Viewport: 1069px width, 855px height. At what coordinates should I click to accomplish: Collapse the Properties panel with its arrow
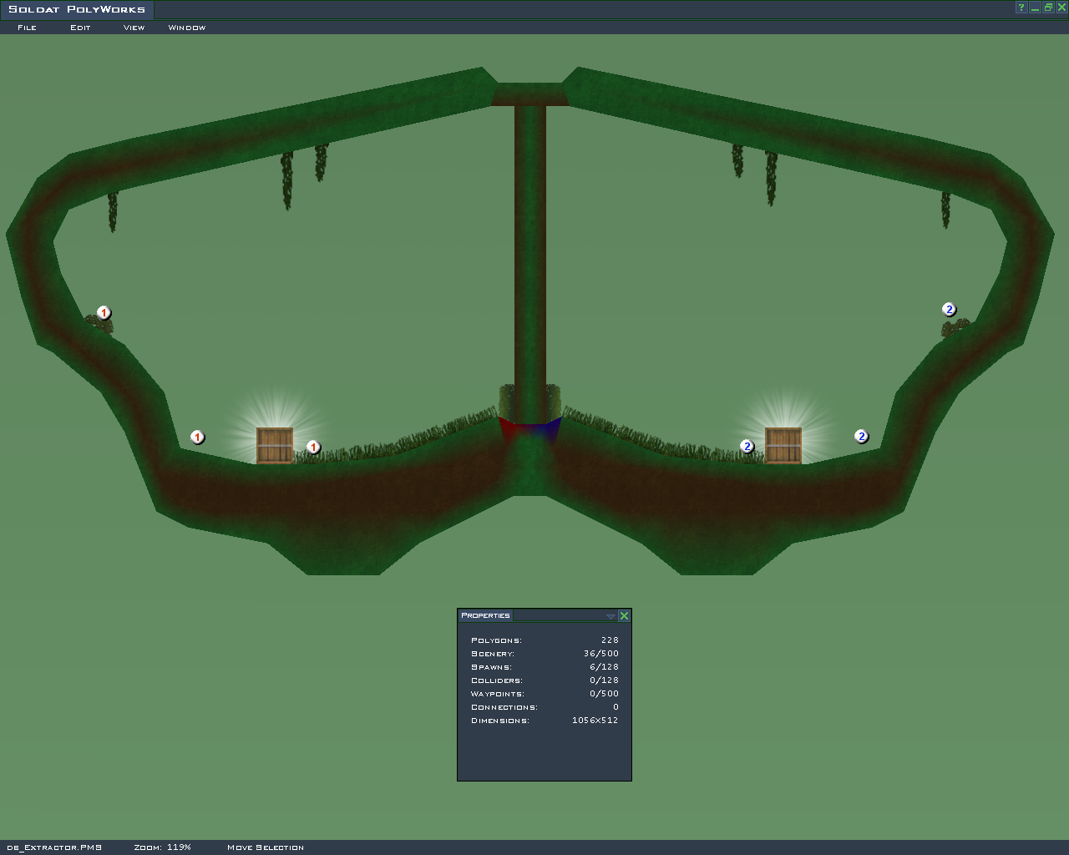[x=610, y=616]
